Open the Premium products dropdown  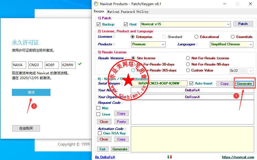pyautogui.click(x=163, y=45)
